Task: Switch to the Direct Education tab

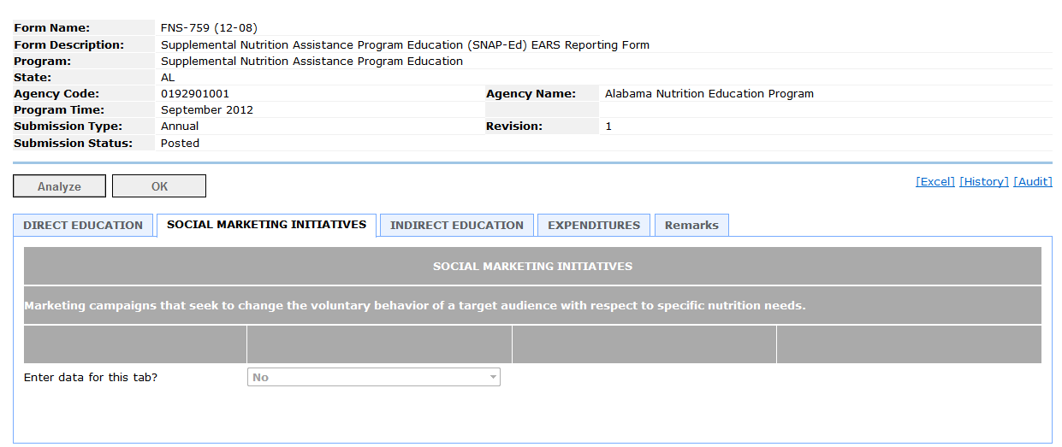Action: pyautogui.click(x=83, y=226)
